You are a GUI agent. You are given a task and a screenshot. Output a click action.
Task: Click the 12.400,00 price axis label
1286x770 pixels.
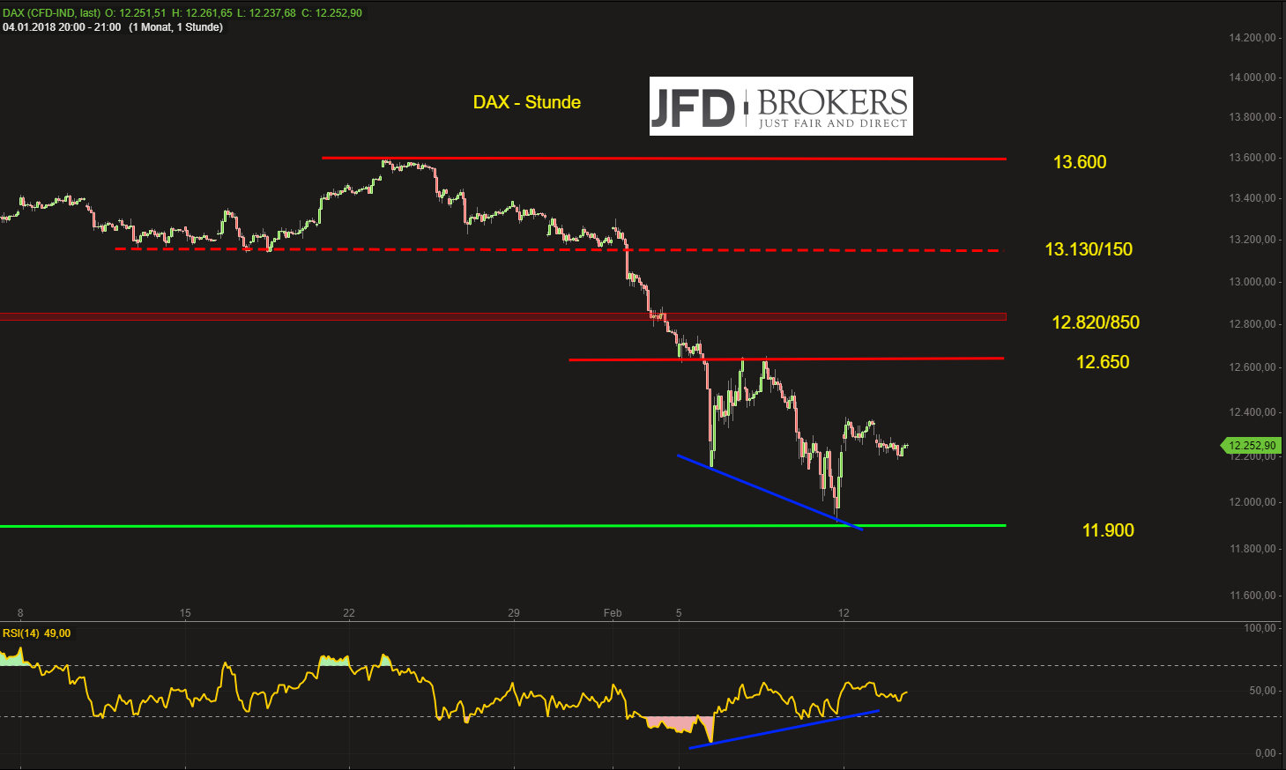click(x=1253, y=412)
